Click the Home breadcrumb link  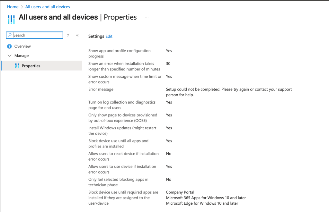(x=13, y=7)
